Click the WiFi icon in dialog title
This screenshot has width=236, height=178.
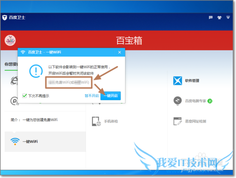click(23, 52)
